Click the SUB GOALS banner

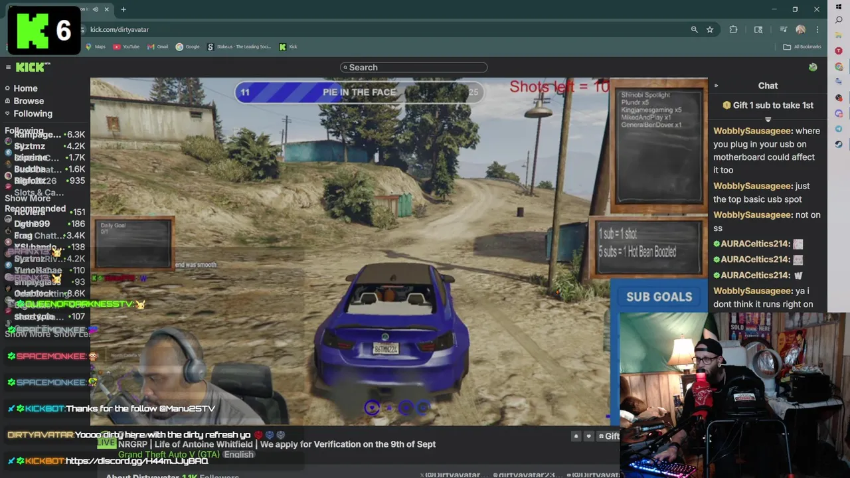(659, 297)
